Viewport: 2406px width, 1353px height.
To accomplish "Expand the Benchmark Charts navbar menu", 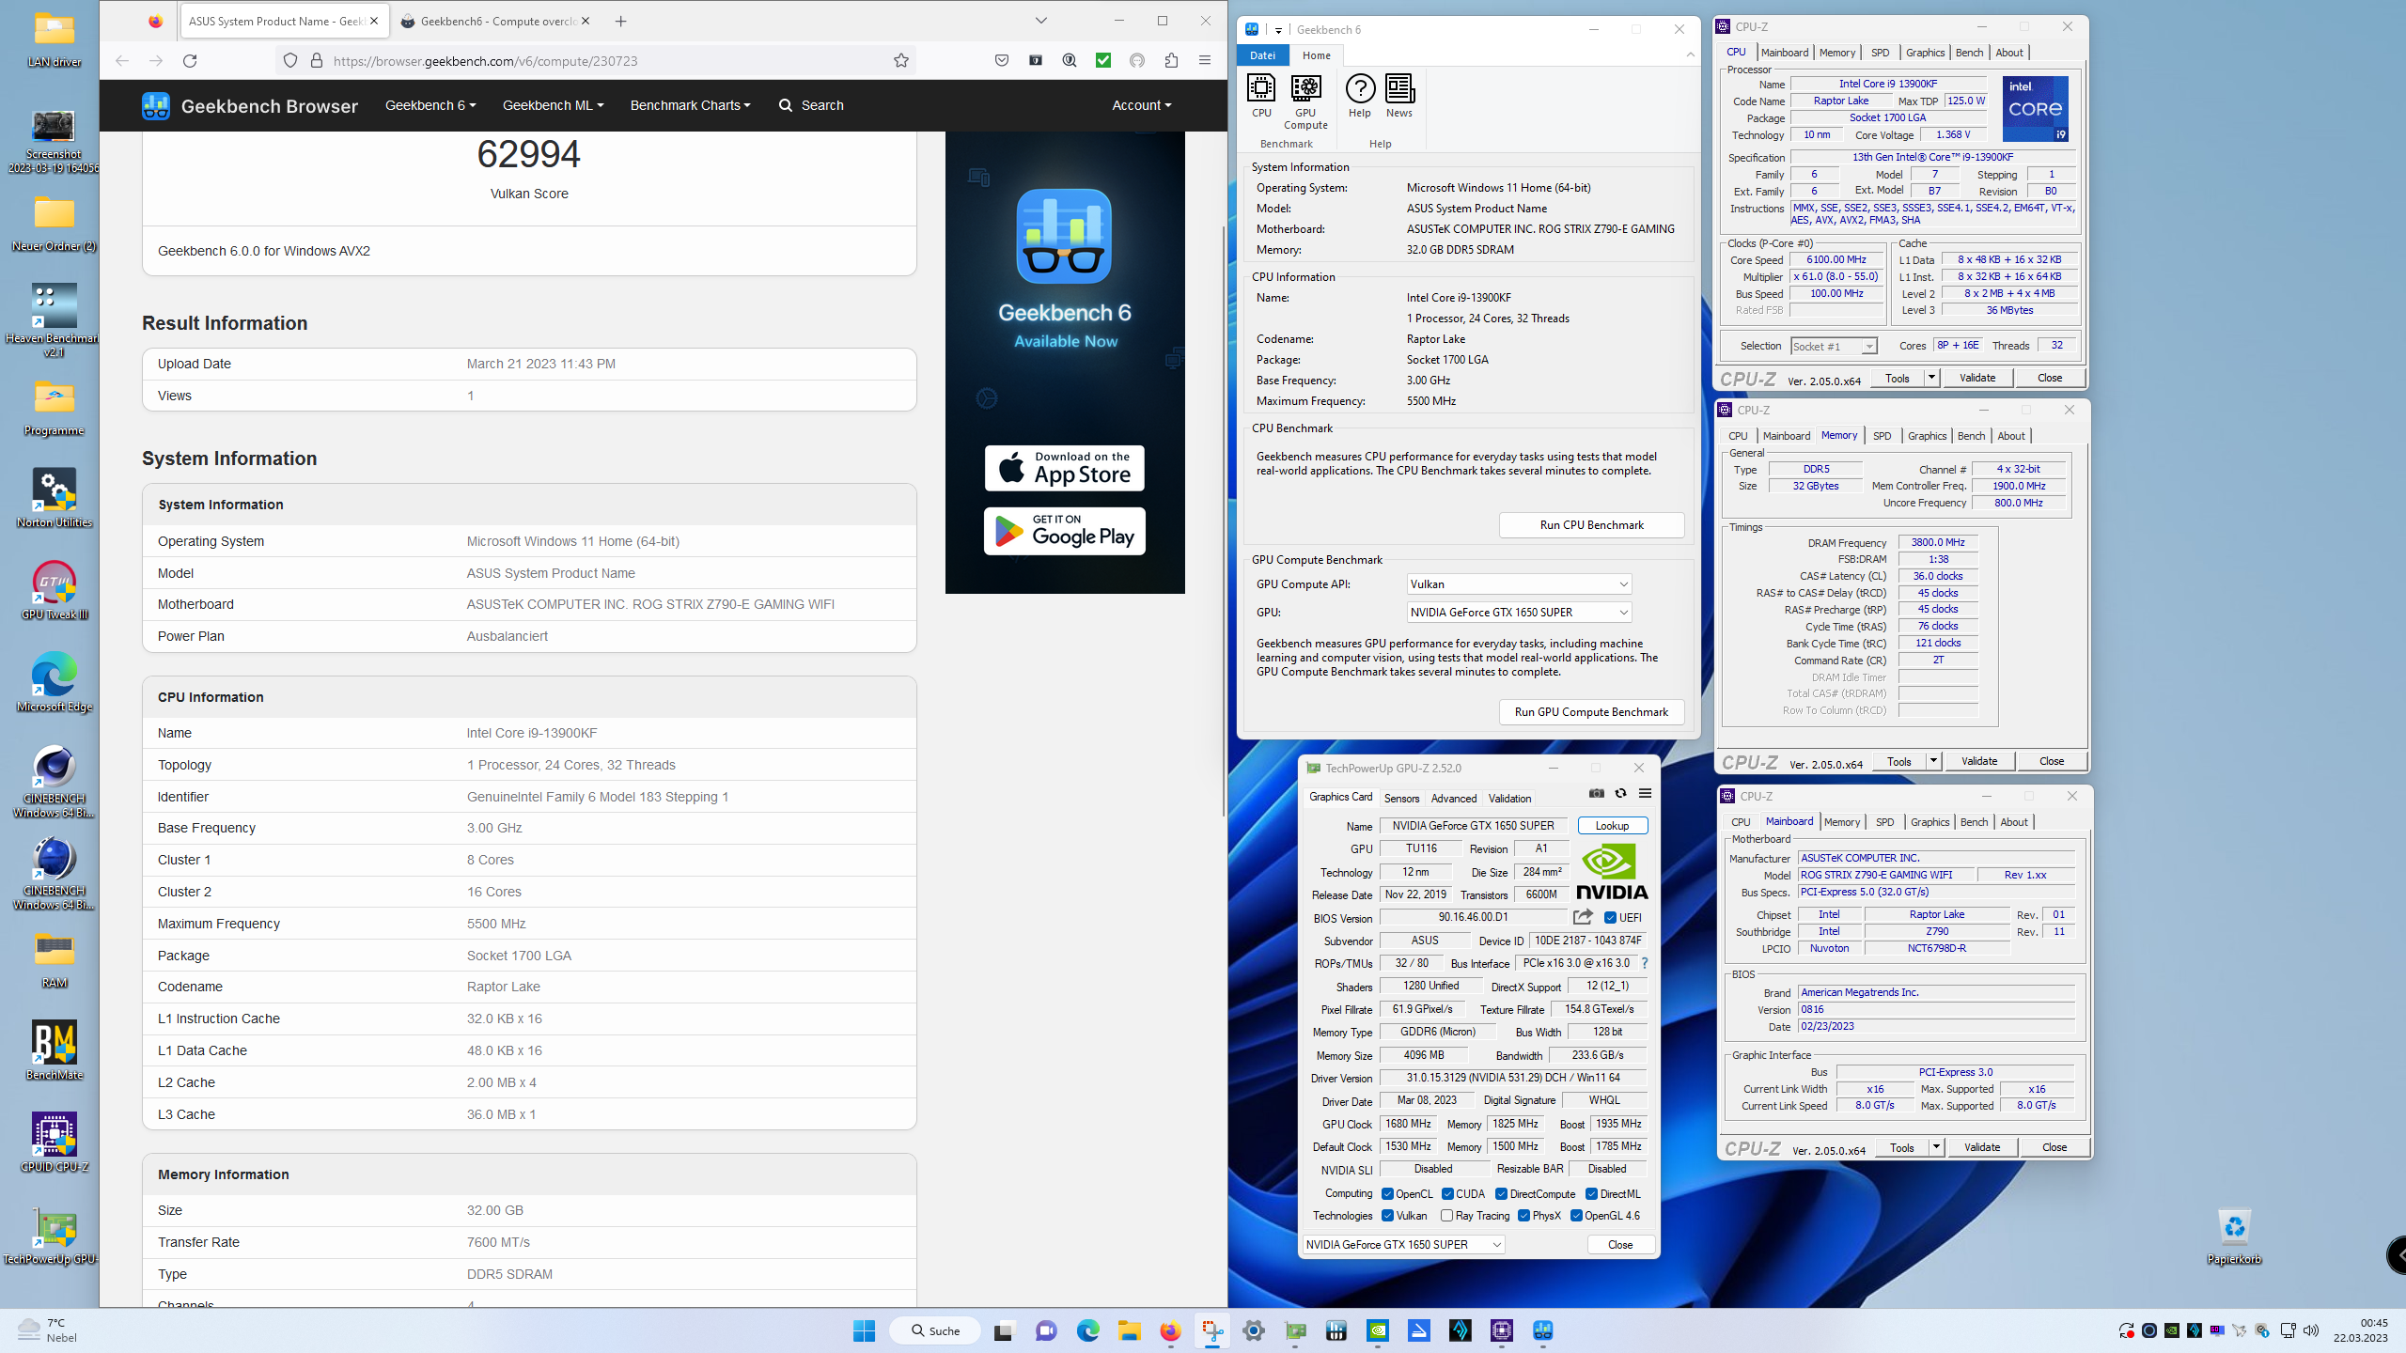I will (690, 105).
